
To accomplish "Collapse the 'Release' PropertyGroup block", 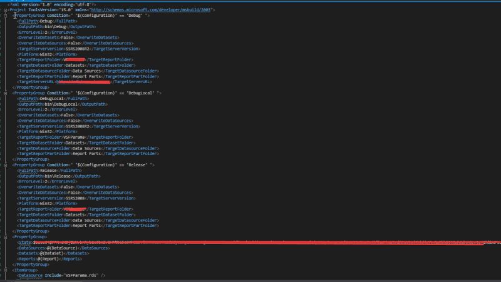I will (6, 165).
